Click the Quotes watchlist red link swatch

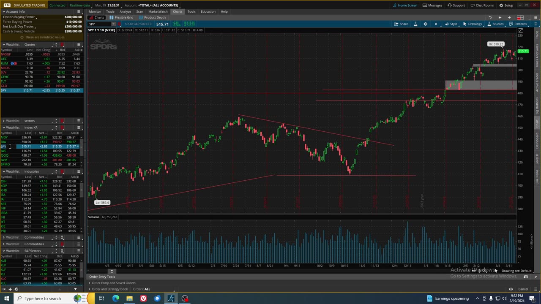(x=62, y=44)
